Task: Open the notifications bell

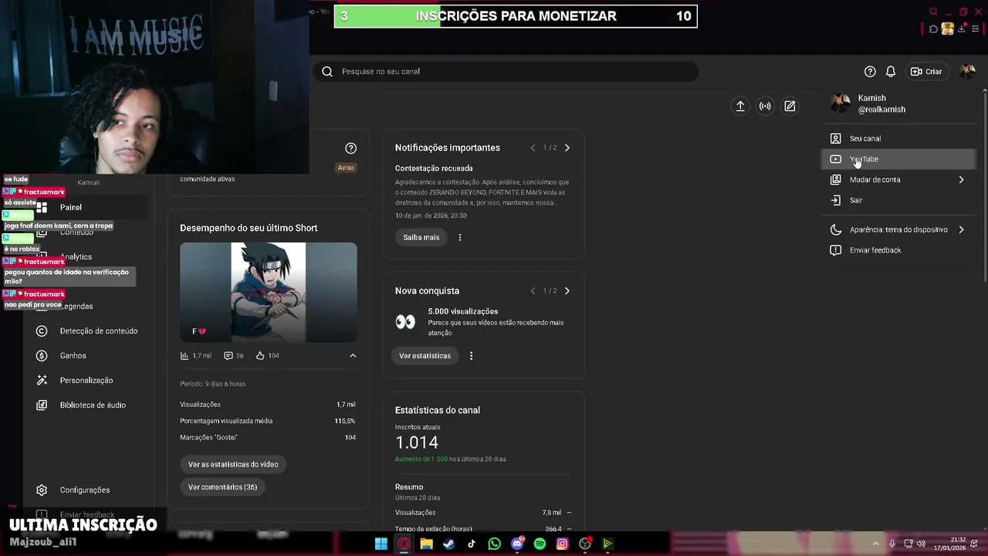Action: point(891,71)
